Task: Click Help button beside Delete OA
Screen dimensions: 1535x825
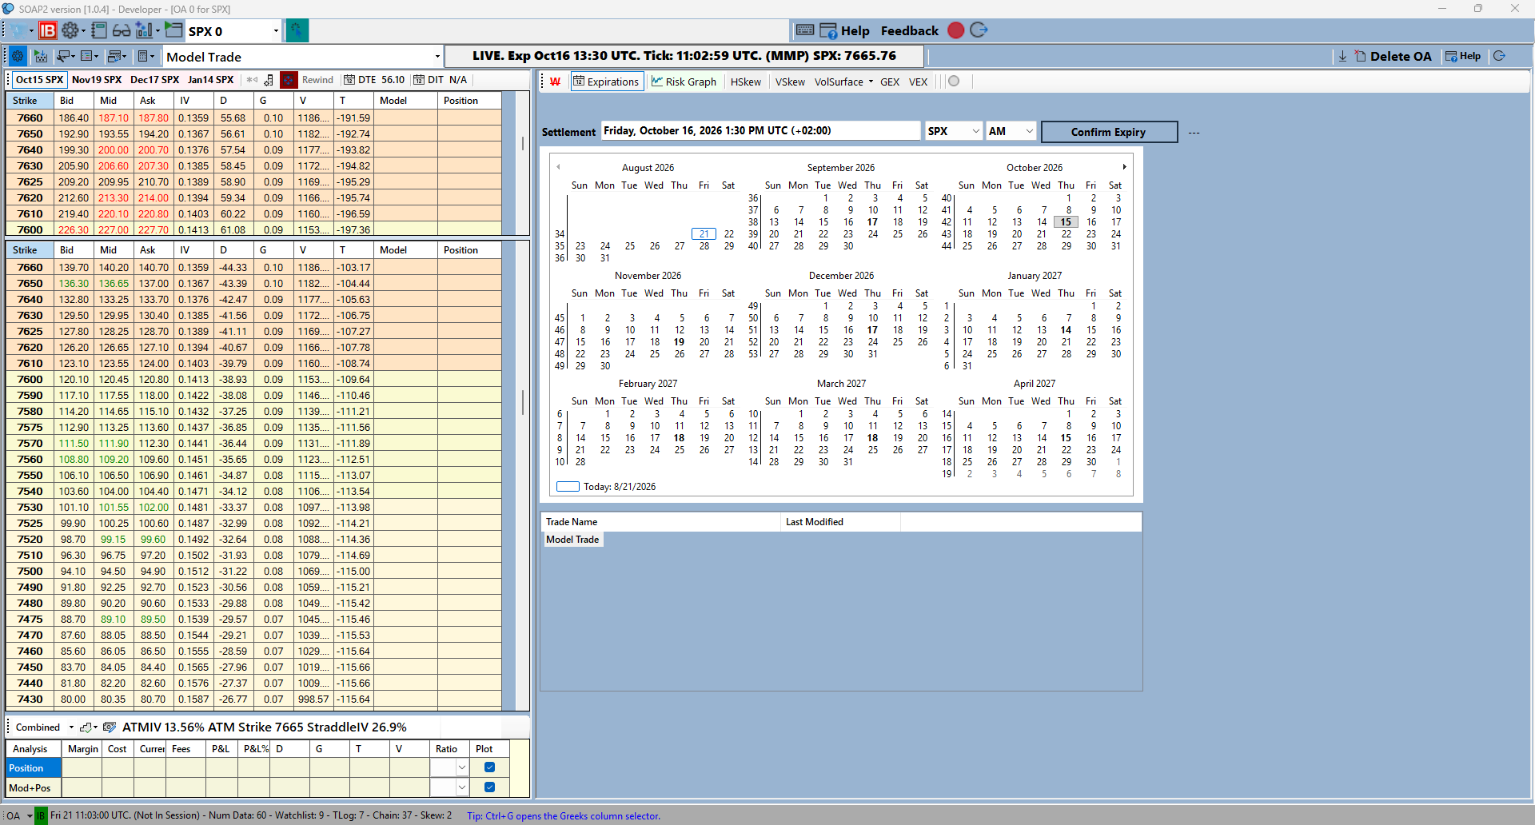Action: click(x=1463, y=56)
